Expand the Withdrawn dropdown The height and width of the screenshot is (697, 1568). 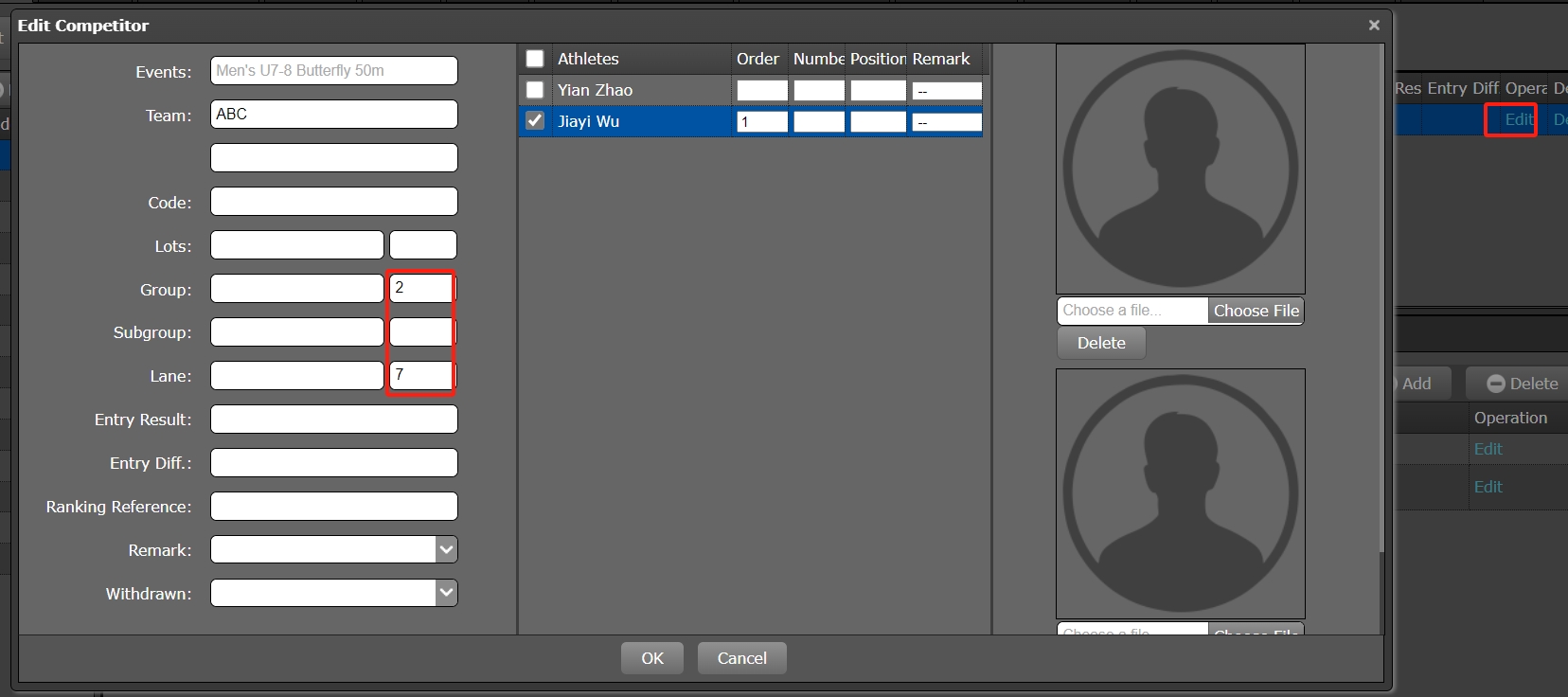[x=446, y=593]
